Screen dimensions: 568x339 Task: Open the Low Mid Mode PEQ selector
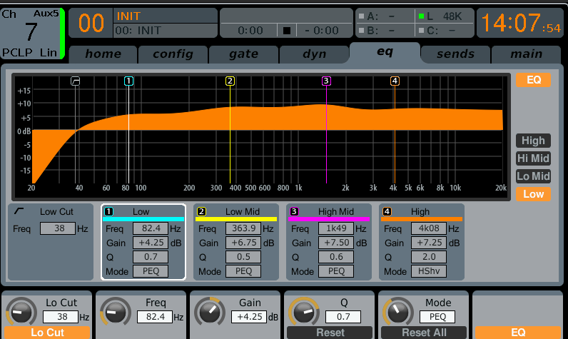pos(243,271)
